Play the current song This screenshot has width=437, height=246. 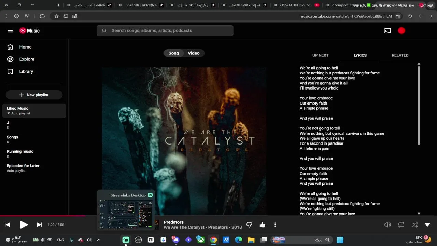(24, 225)
